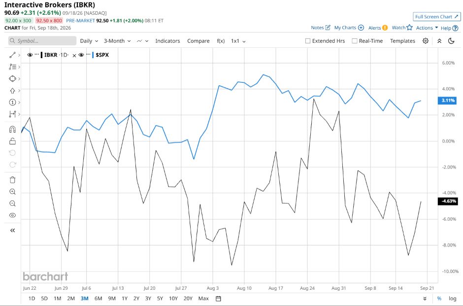Tick the Real-Time checkbox
Viewport: 463px width, 306px height.
[355, 41]
